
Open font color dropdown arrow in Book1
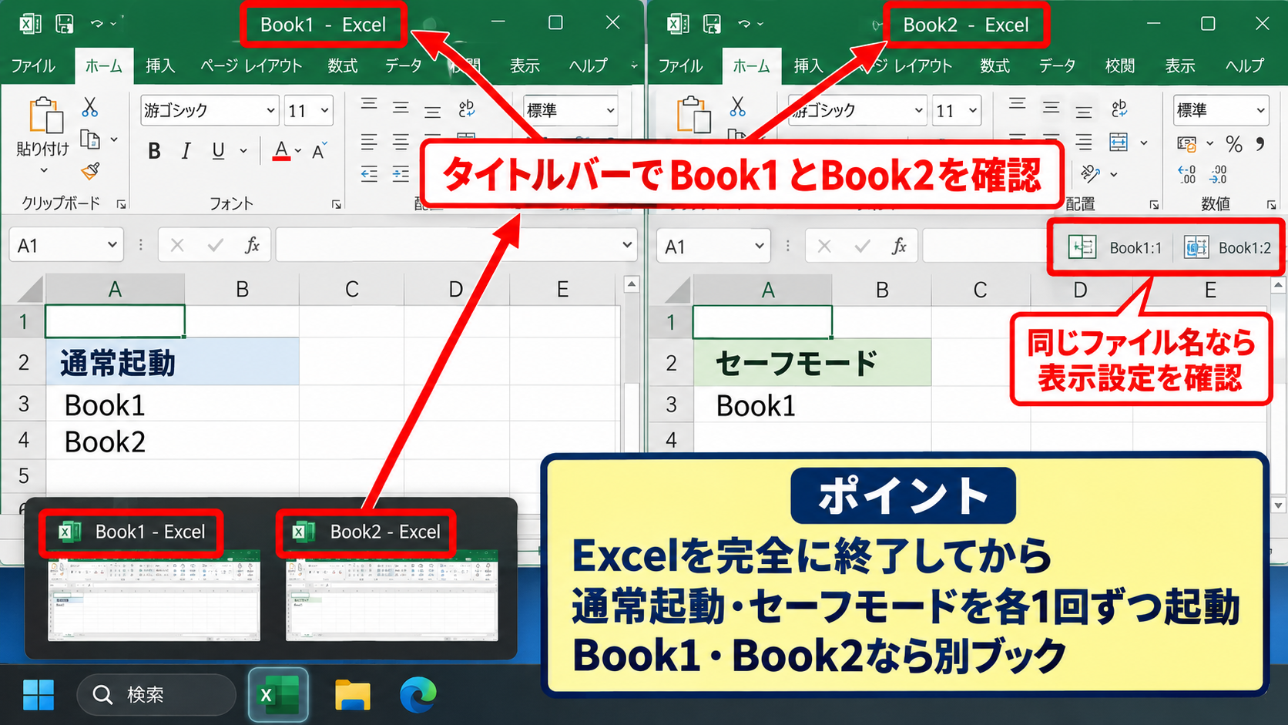coord(298,151)
